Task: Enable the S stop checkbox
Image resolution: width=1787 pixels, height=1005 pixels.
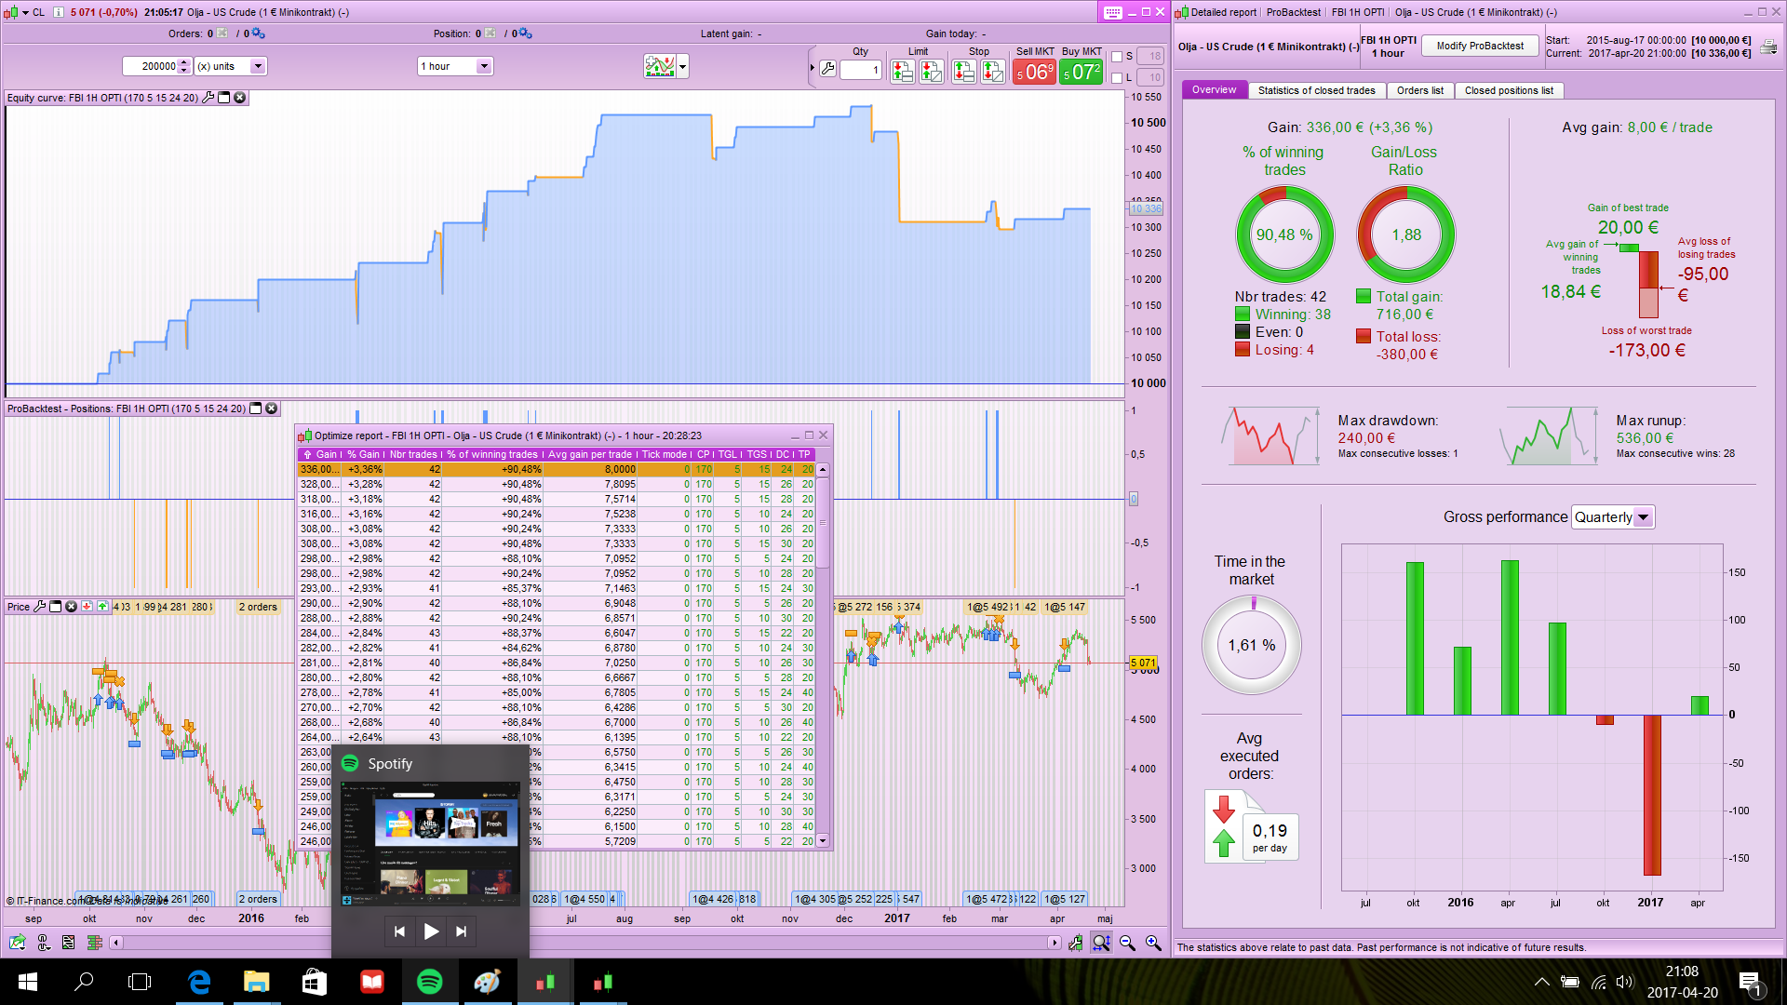Action: coord(1117,57)
